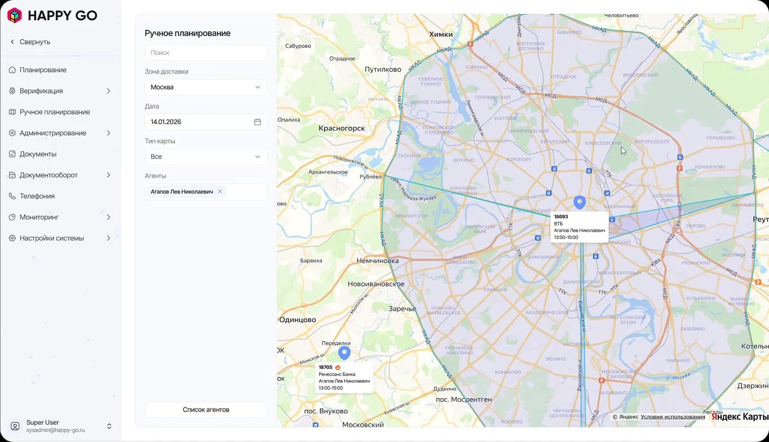
Task: Select map pin for order 18693
Action: coord(580,202)
